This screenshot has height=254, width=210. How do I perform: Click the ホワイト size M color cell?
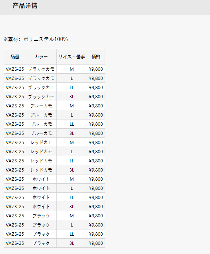click(41, 179)
